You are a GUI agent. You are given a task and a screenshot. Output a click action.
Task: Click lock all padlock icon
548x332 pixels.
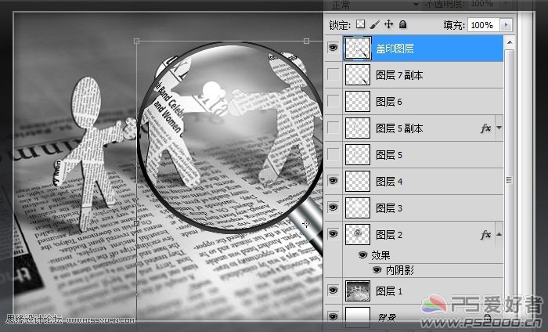pyautogui.click(x=403, y=24)
